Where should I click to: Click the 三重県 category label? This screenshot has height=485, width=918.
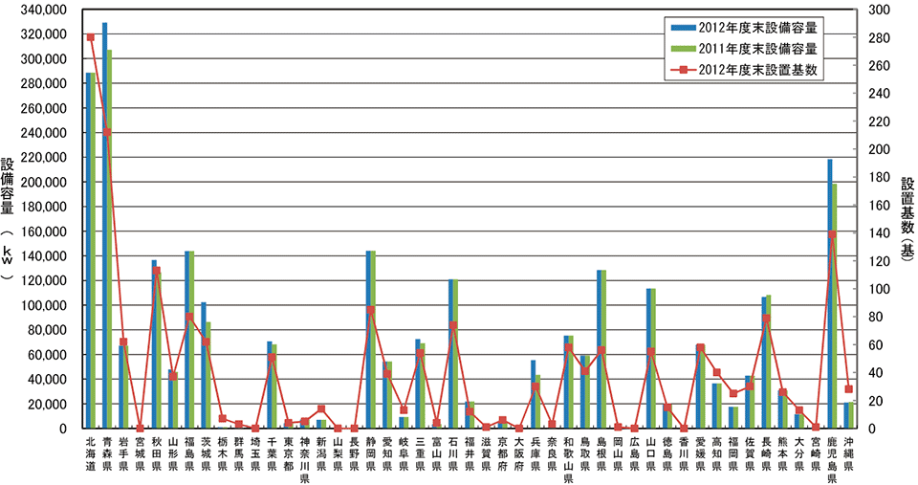click(420, 452)
